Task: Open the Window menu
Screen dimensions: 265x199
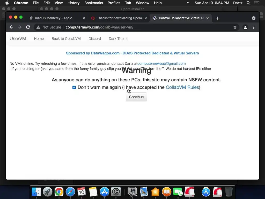Action: (143, 3)
